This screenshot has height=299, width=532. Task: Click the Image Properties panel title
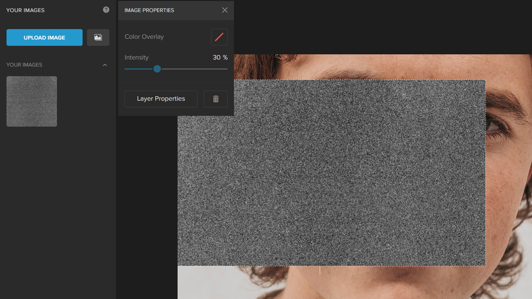[x=149, y=10]
